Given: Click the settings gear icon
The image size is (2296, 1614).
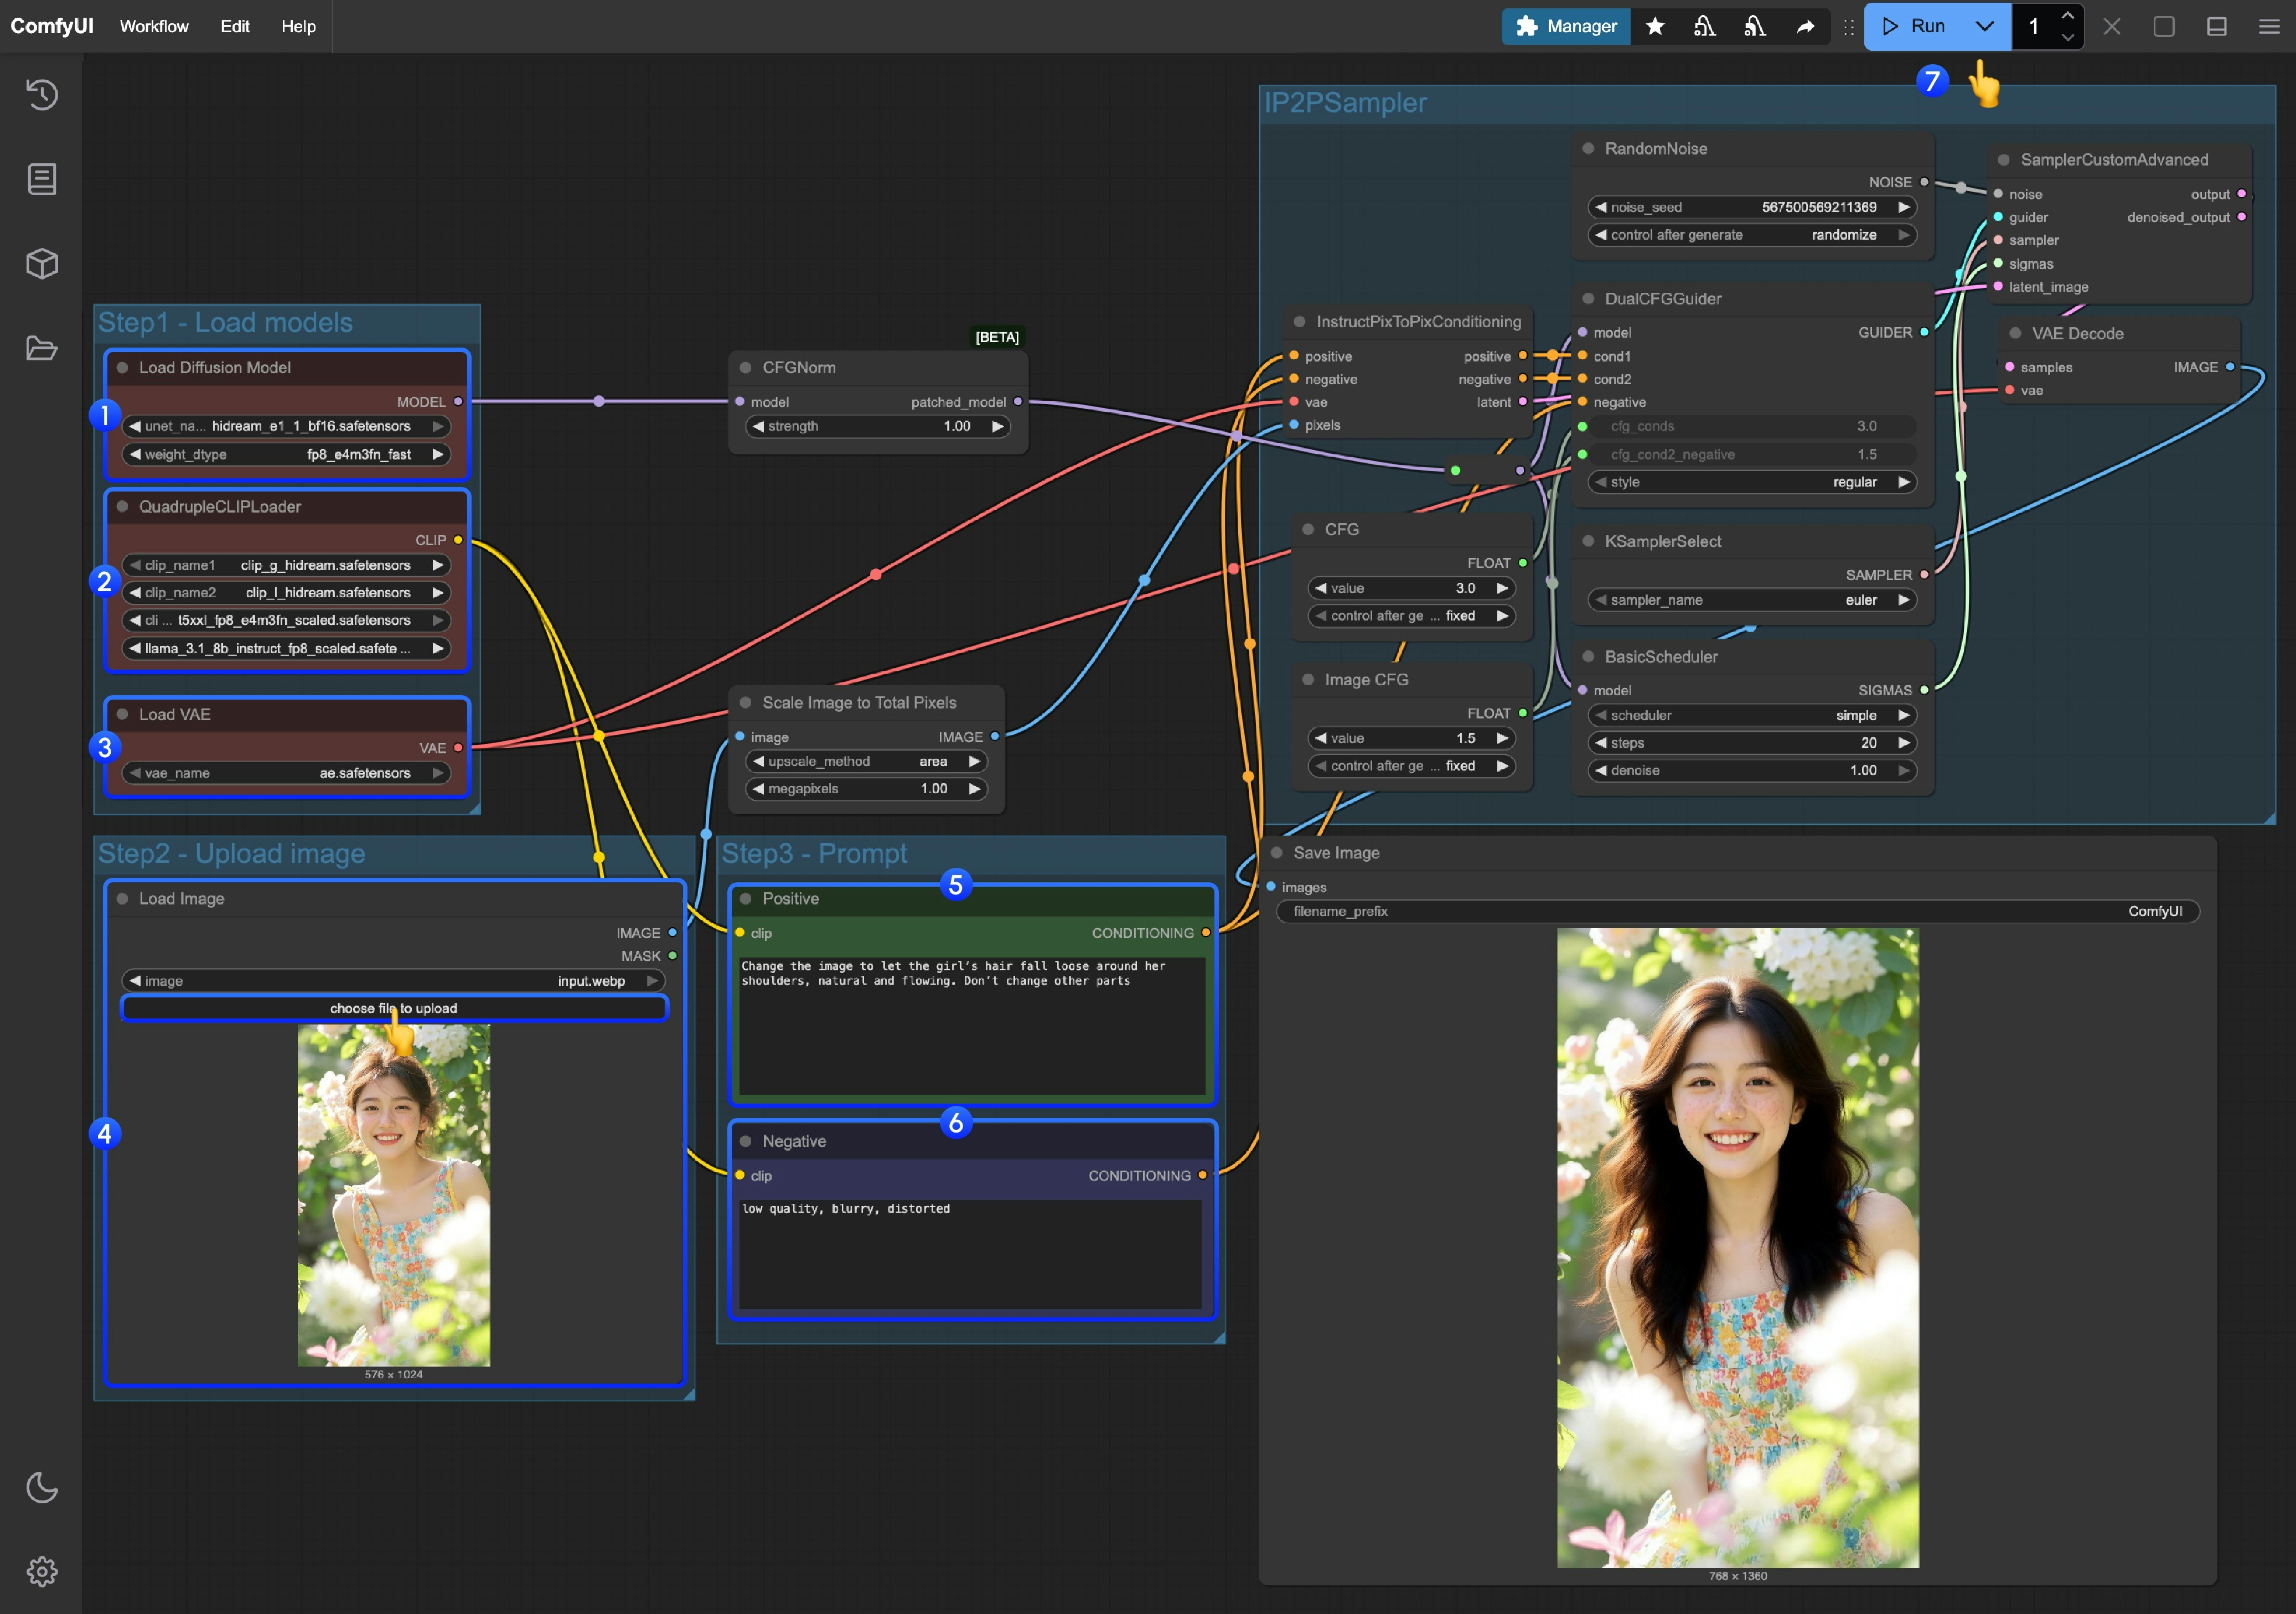Looking at the screenshot, I should 42,1570.
